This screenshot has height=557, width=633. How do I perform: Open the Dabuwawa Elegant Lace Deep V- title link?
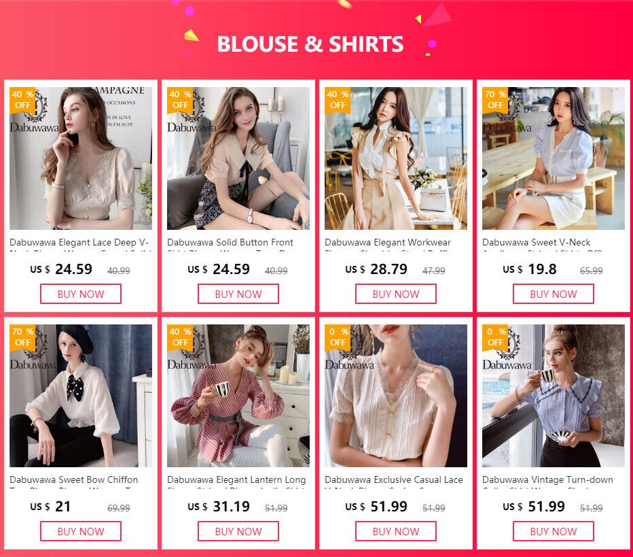coord(79,243)
